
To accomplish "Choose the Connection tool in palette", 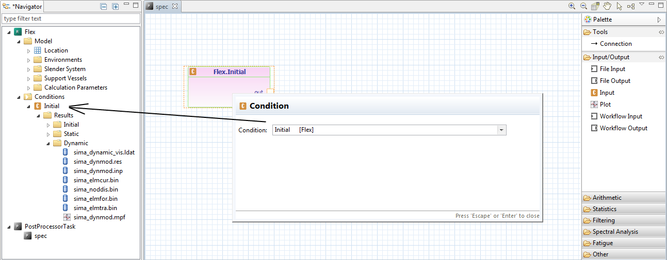I will click(615, 44).
